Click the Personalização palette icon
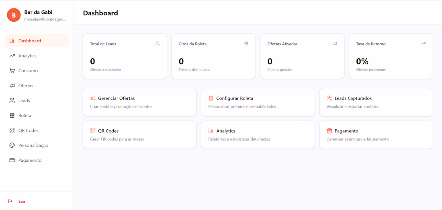Viewport: 442px width, 210px height. pyautogui.click(x=12, y=145)
